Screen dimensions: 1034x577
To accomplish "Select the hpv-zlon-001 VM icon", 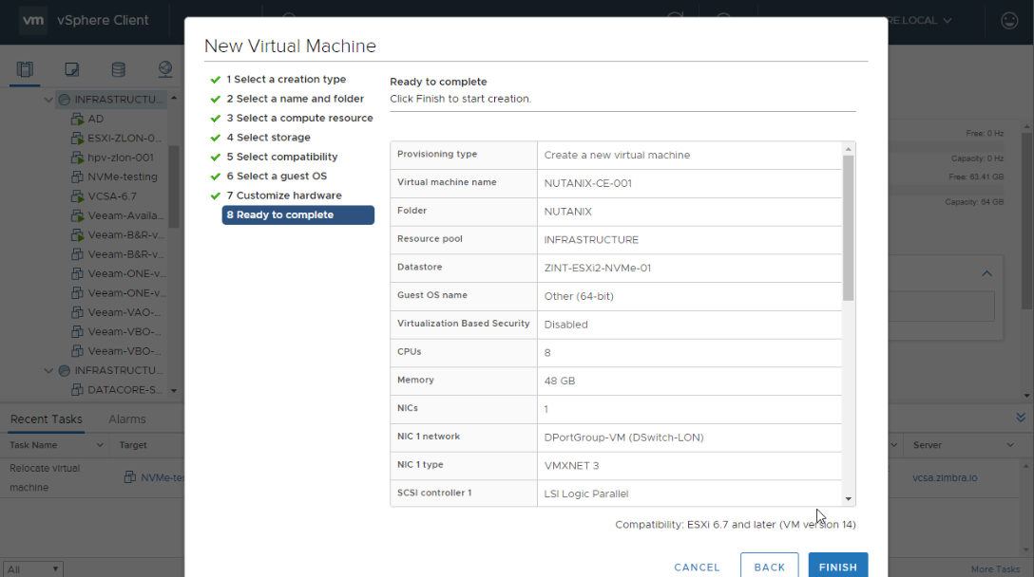I will coord(77,158).
